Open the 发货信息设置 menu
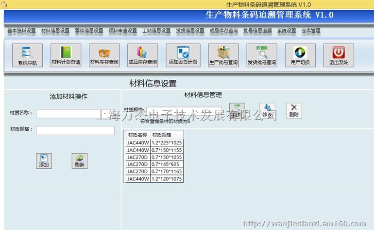Image resolution: width=374 pixels, height=230 pixels. (190, 31)
